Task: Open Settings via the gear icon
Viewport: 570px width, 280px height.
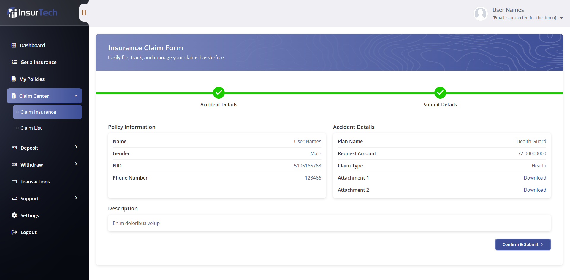Action: coord(14,215)
